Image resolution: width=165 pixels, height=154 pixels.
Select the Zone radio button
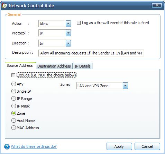pos(13,113)
